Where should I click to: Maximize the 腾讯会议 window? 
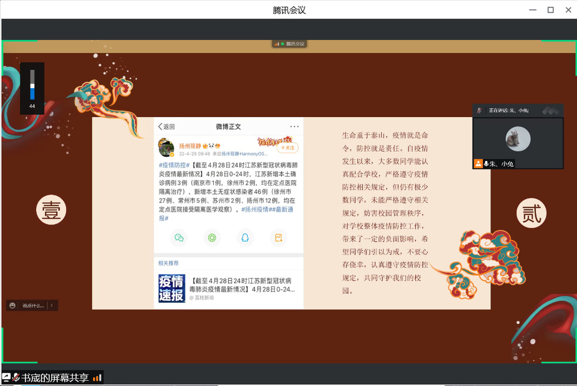pyautogui.click(x=550, y=10)
